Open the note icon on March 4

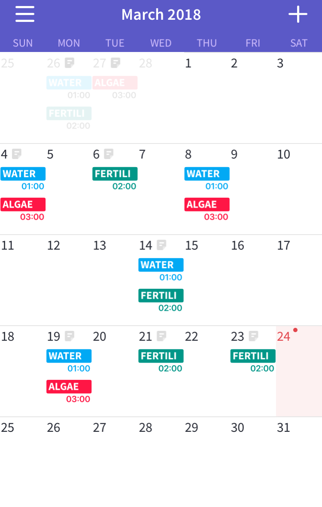17,154
